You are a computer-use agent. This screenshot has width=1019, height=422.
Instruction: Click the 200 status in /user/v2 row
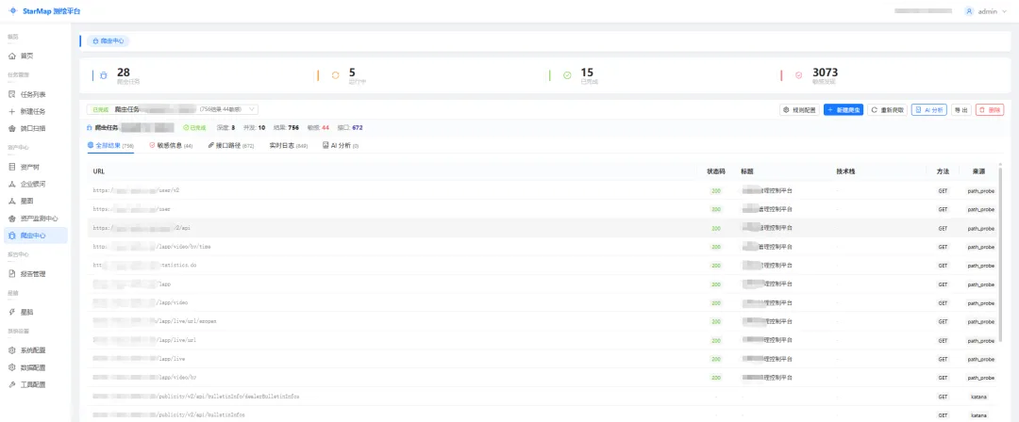click(715, 191)
